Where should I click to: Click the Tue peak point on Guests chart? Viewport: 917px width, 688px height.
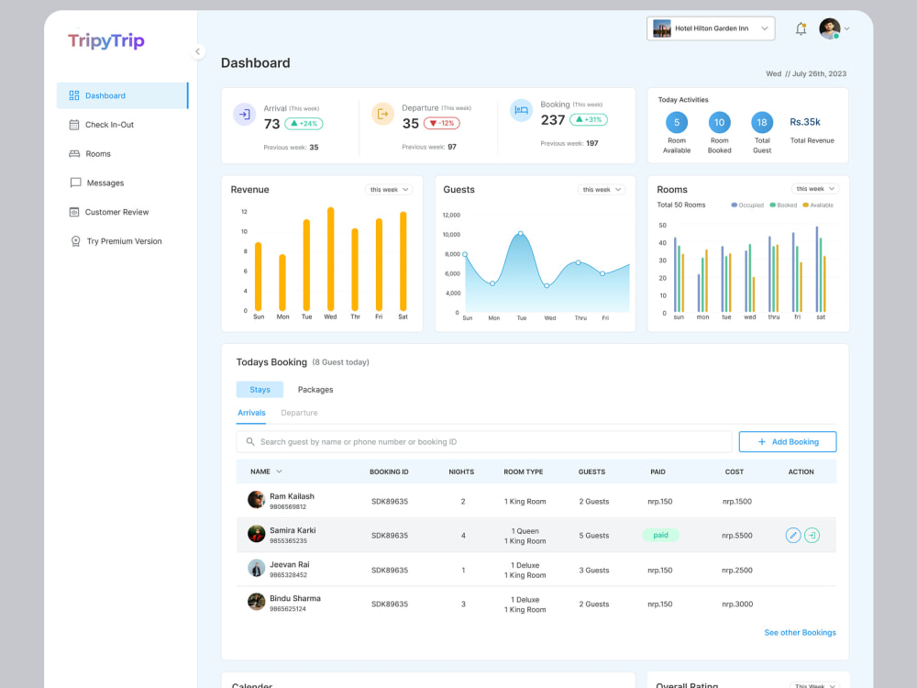(521, 233)
